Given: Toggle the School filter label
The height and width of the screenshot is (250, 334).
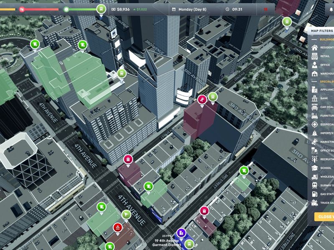Looking at the screenshot, I should [326, 168].
